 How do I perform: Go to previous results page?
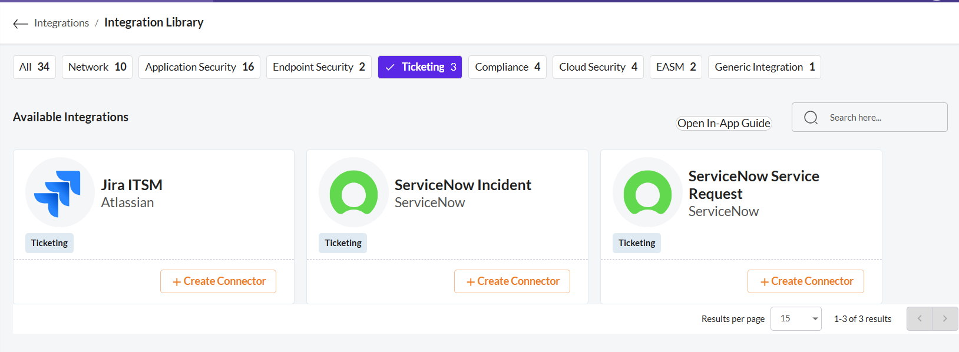pos(920,318)
